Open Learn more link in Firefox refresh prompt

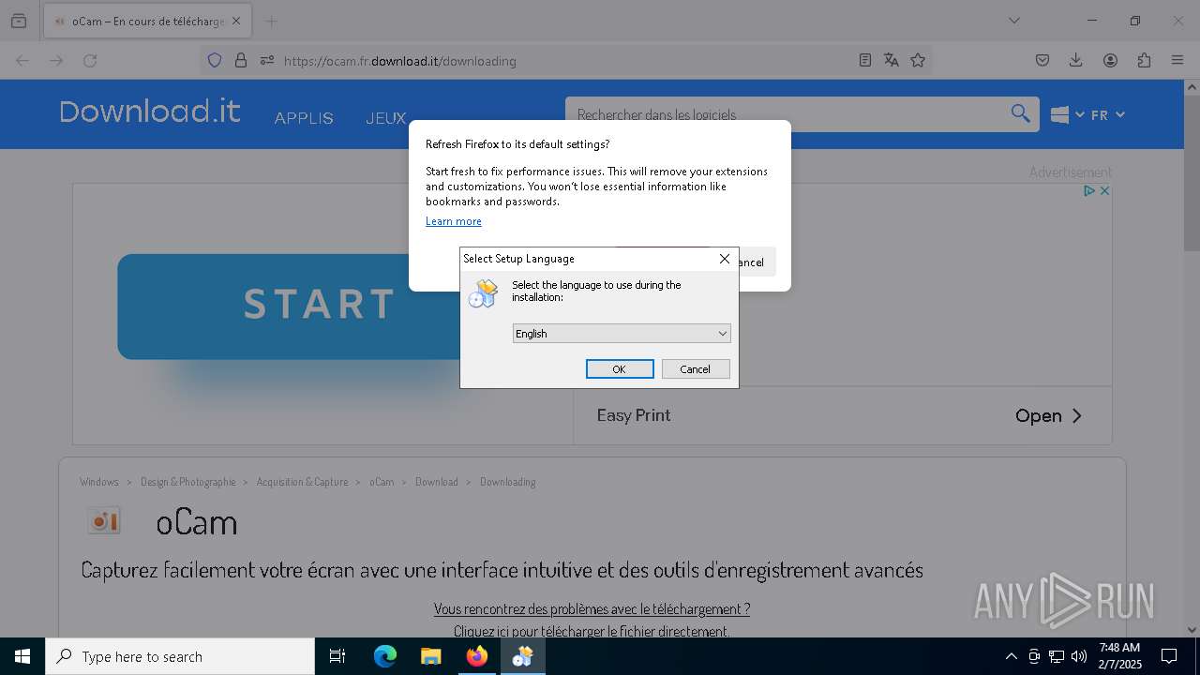point(454,221)
